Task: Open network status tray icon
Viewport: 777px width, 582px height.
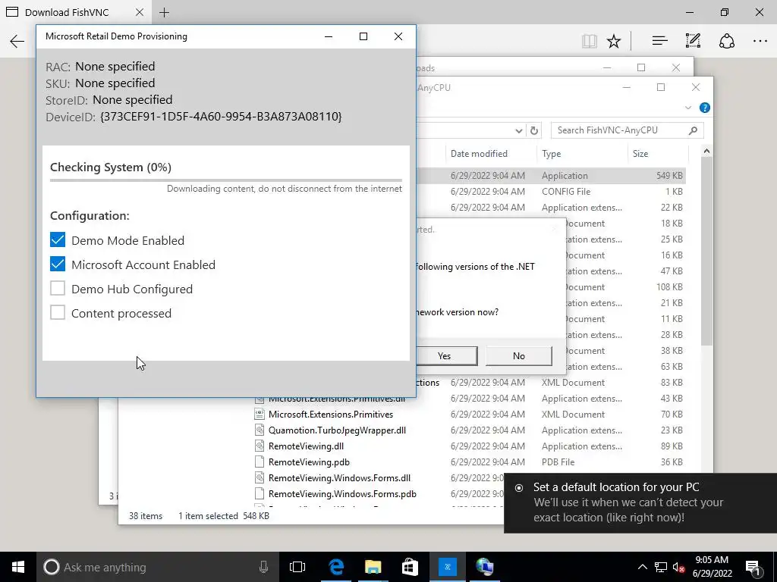Action: pos(660,567)
